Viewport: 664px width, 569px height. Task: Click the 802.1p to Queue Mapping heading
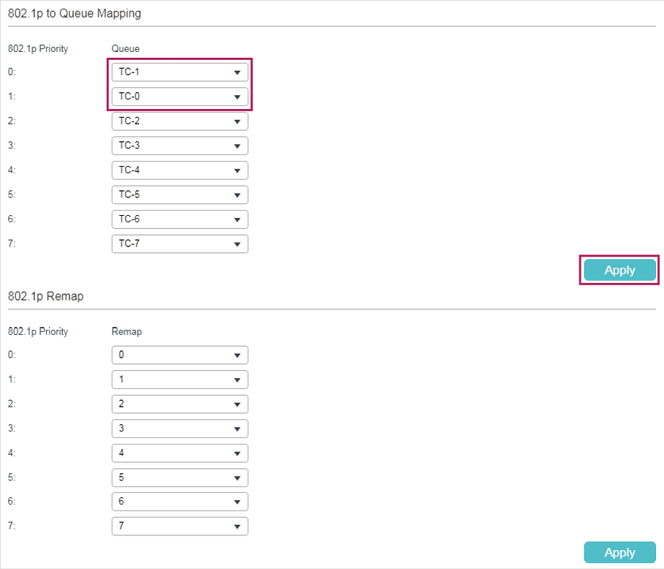[75, 14]
